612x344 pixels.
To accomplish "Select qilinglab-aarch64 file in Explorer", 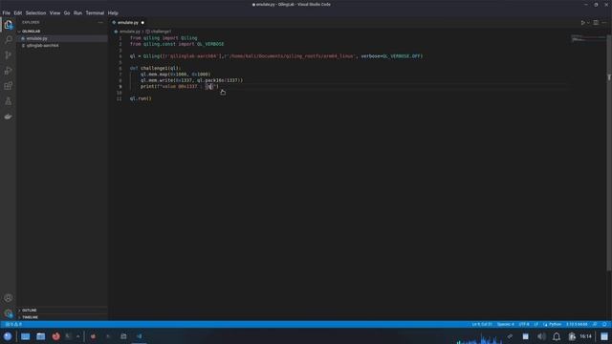I will (42, 45).
